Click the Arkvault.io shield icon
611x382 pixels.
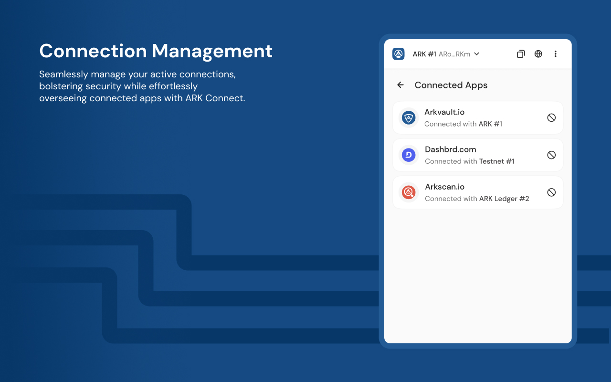click(x=409, y=117)
